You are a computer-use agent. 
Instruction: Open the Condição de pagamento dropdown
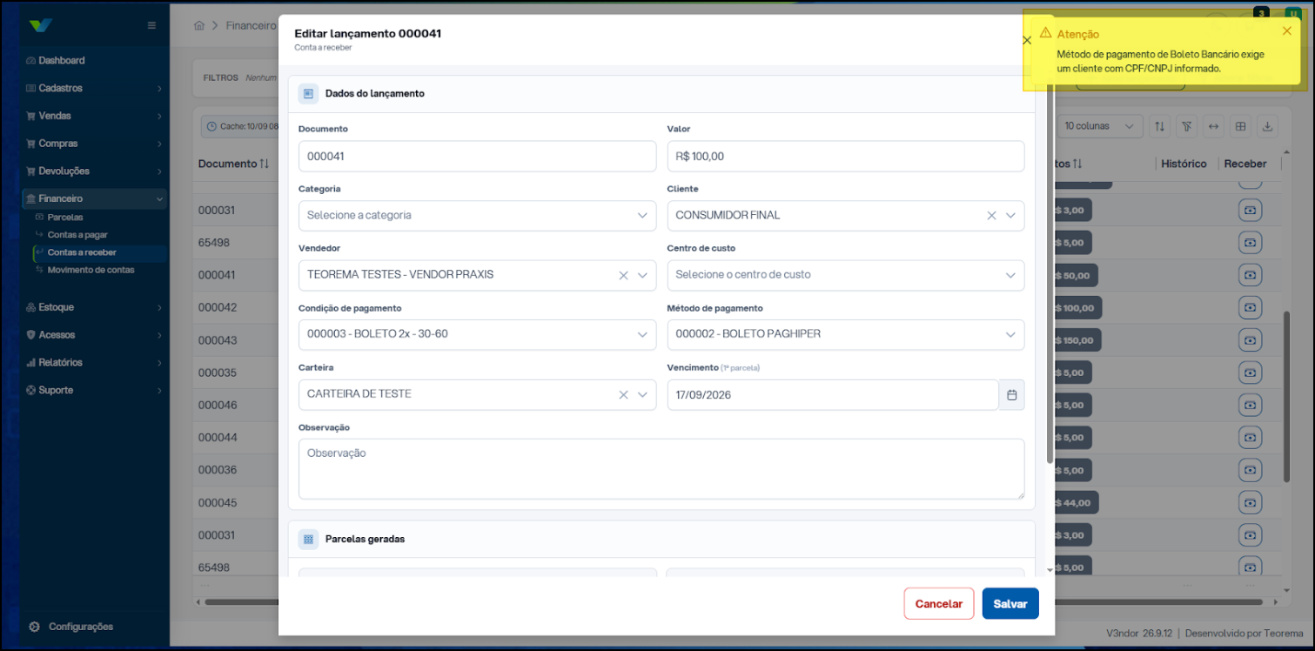point(477,335)
